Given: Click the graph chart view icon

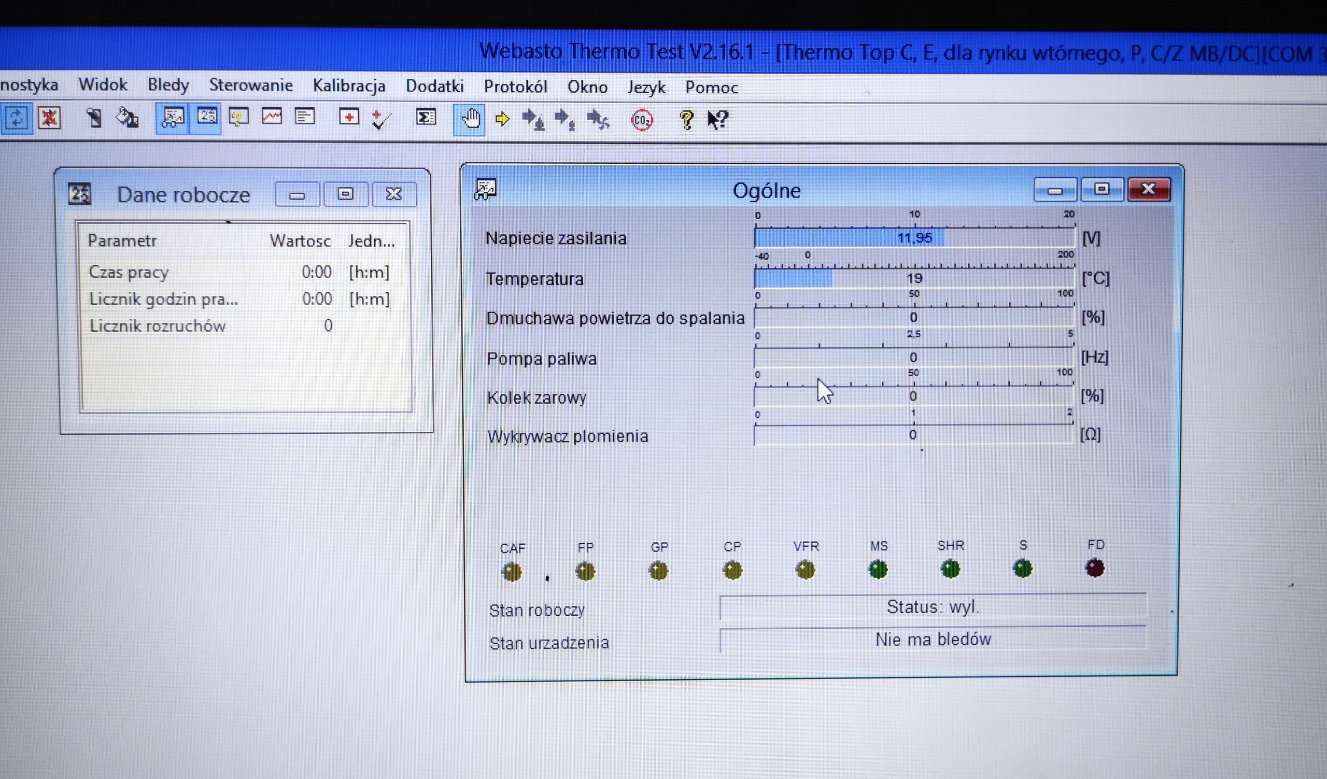Looking at the screenshot, I should 272,117.
